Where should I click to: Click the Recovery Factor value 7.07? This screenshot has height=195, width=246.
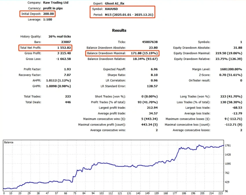point(67,75)
